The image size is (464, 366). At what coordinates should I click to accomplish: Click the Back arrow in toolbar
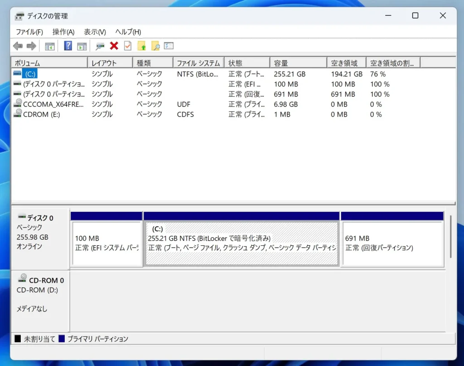pyautogui.click(x=18, y=46)
